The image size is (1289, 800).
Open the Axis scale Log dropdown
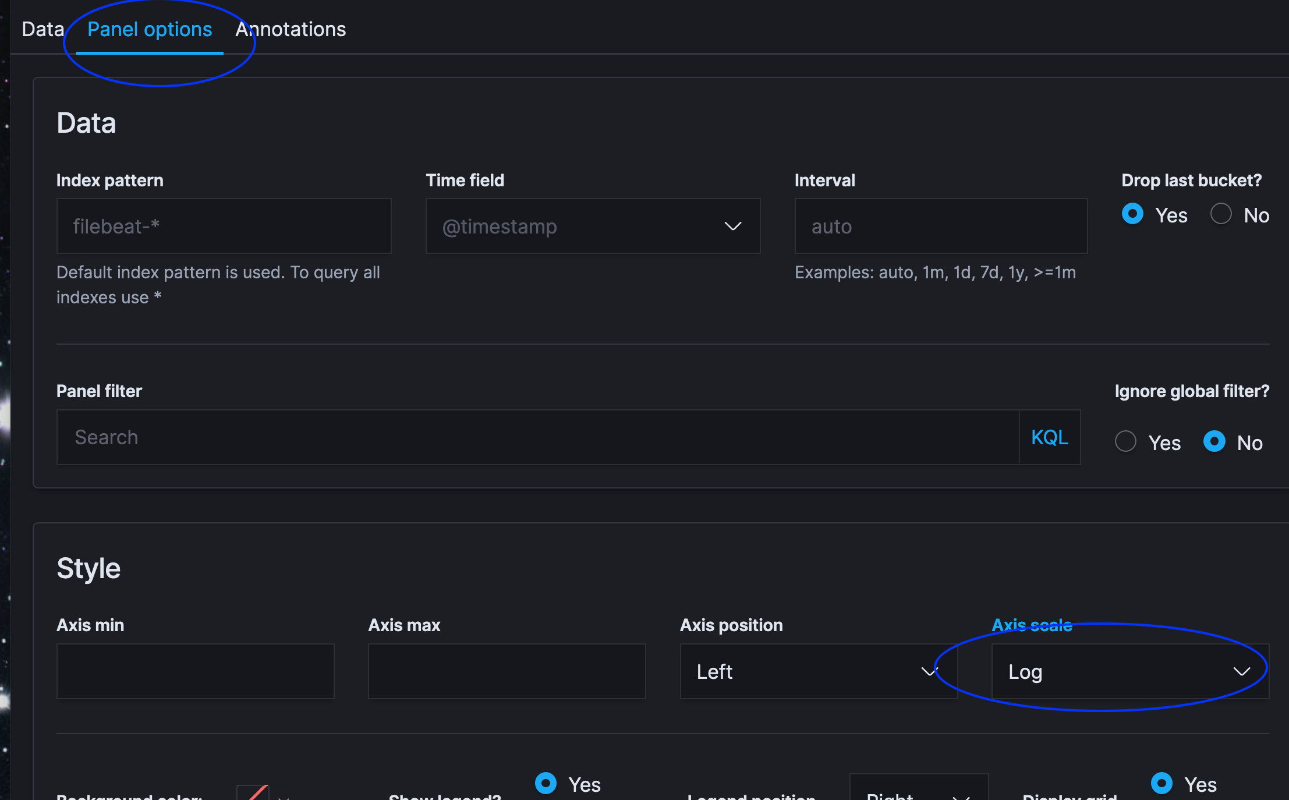point(1129,671)
